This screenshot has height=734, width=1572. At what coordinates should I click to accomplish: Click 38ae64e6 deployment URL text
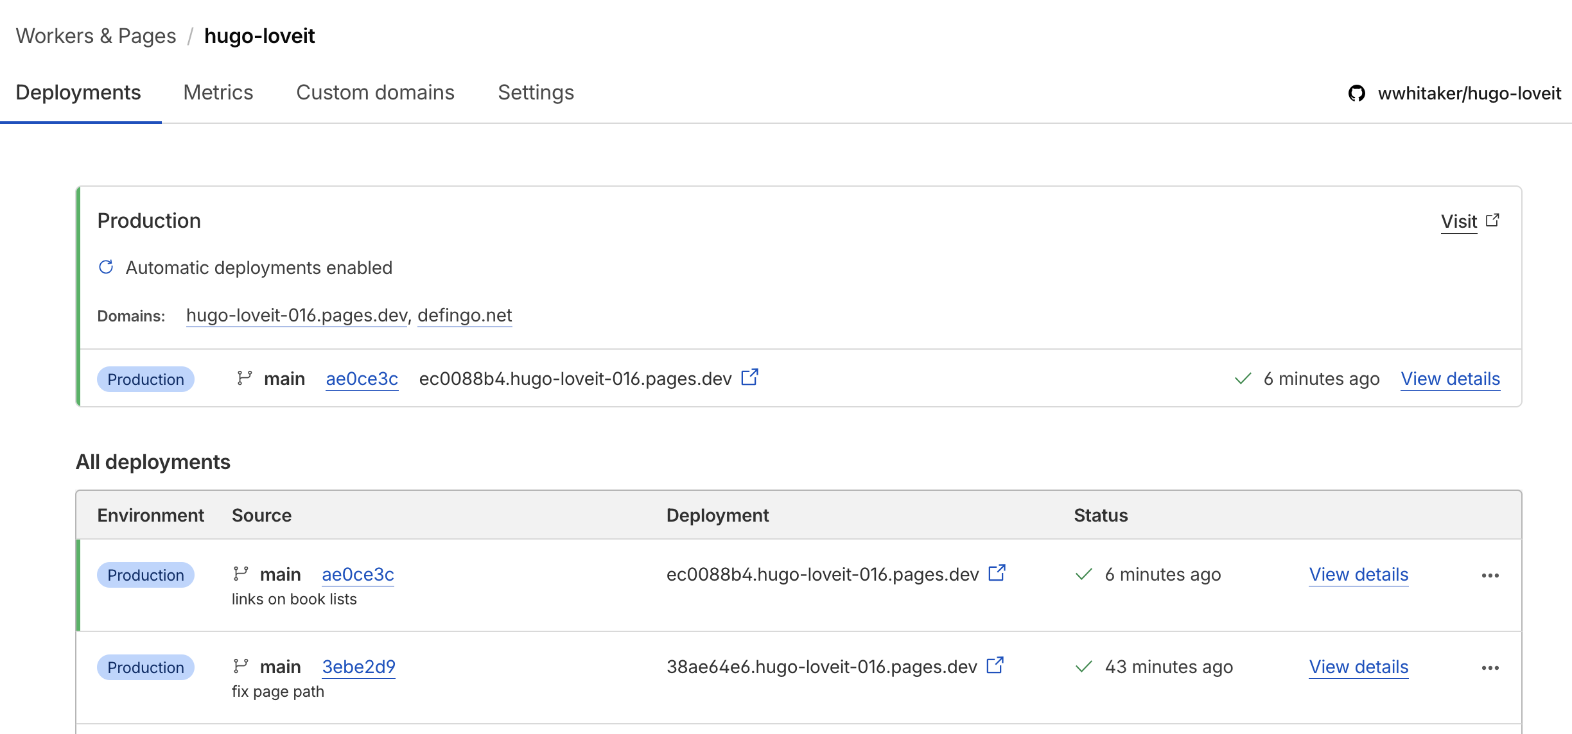(x=822, y=667)
